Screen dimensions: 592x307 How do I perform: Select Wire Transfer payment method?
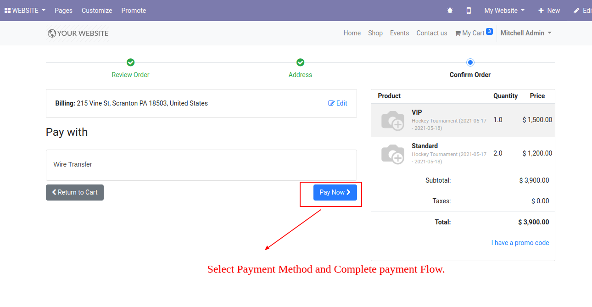201,165
